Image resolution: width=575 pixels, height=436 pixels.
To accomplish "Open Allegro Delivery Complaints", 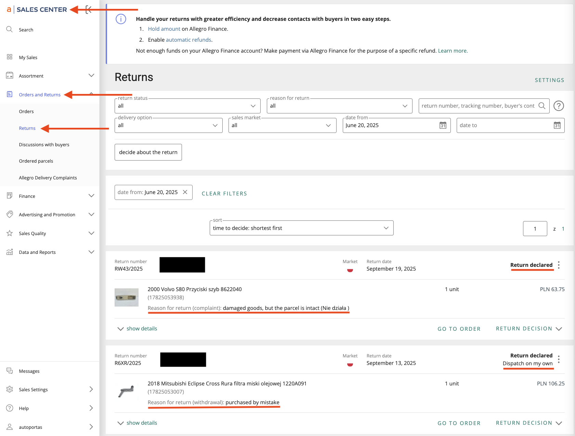I will [48, 178].
